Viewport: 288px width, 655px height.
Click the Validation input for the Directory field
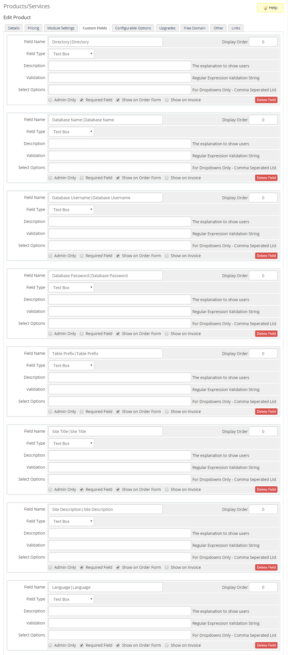coord(120,78)
